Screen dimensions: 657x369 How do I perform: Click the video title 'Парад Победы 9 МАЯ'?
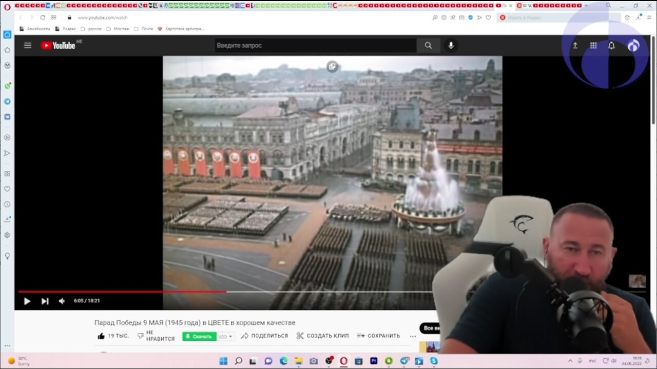tap(195, 322)
